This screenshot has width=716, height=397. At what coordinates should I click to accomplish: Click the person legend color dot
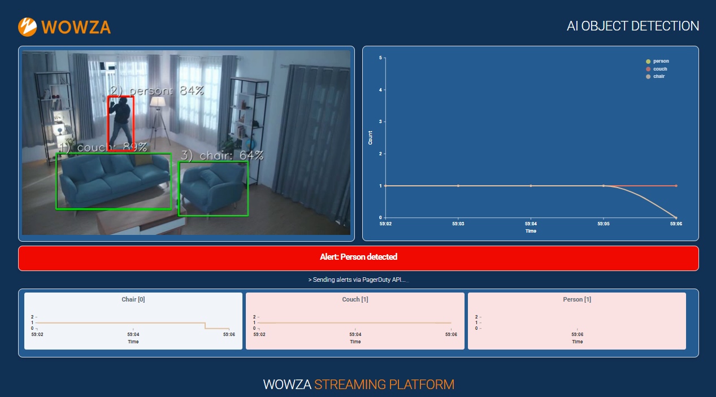point(648,62)
